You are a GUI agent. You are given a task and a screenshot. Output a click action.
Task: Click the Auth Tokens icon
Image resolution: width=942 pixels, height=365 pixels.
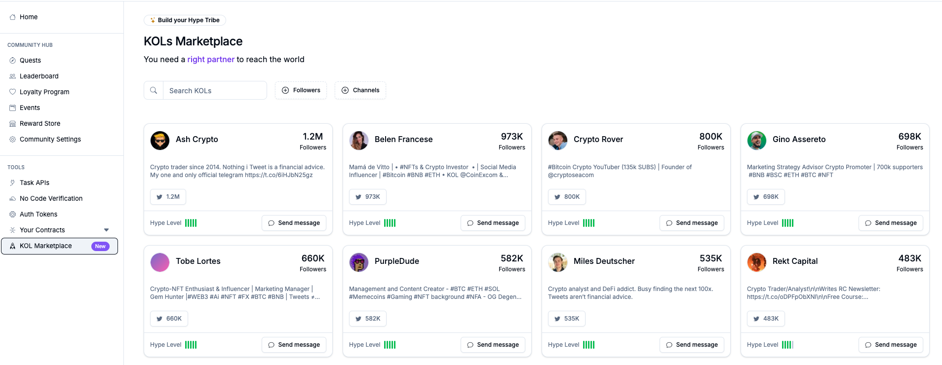(13, 214)
